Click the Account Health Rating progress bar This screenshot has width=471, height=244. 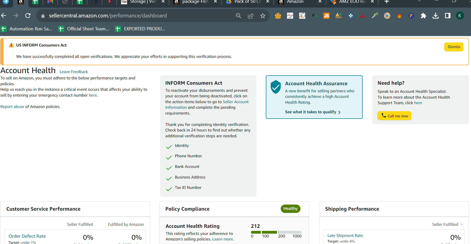pyautogui.click(x=276, y=232)
